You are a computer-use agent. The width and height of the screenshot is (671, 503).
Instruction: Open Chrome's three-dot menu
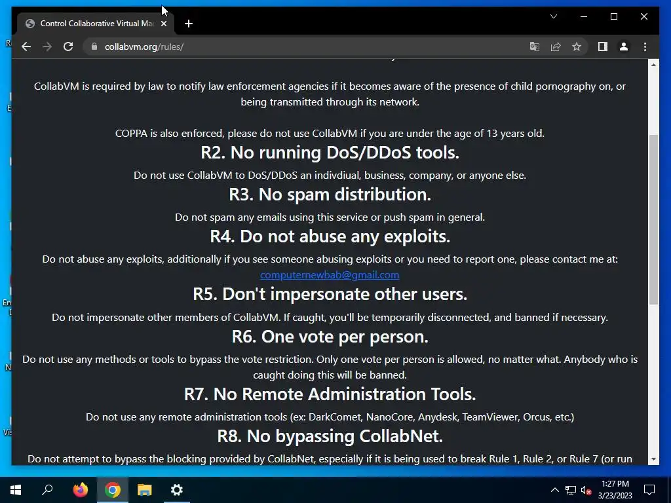[x=645, y=47]
